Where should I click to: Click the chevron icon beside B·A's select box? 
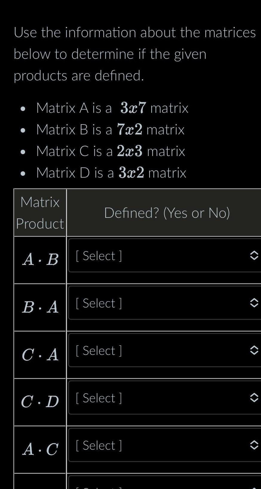pos(254,303)
